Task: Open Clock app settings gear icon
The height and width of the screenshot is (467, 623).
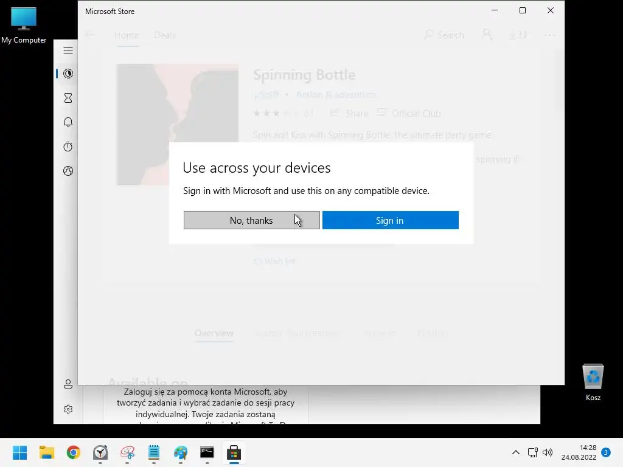Action: [68, 409]
